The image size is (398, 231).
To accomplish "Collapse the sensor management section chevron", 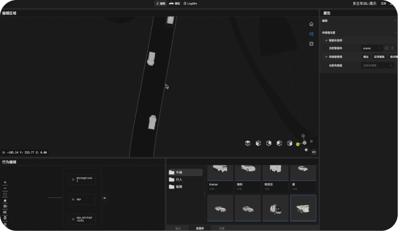I will point(326,57).
